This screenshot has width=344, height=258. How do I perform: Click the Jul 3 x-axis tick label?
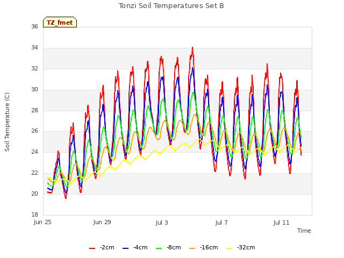162,223
